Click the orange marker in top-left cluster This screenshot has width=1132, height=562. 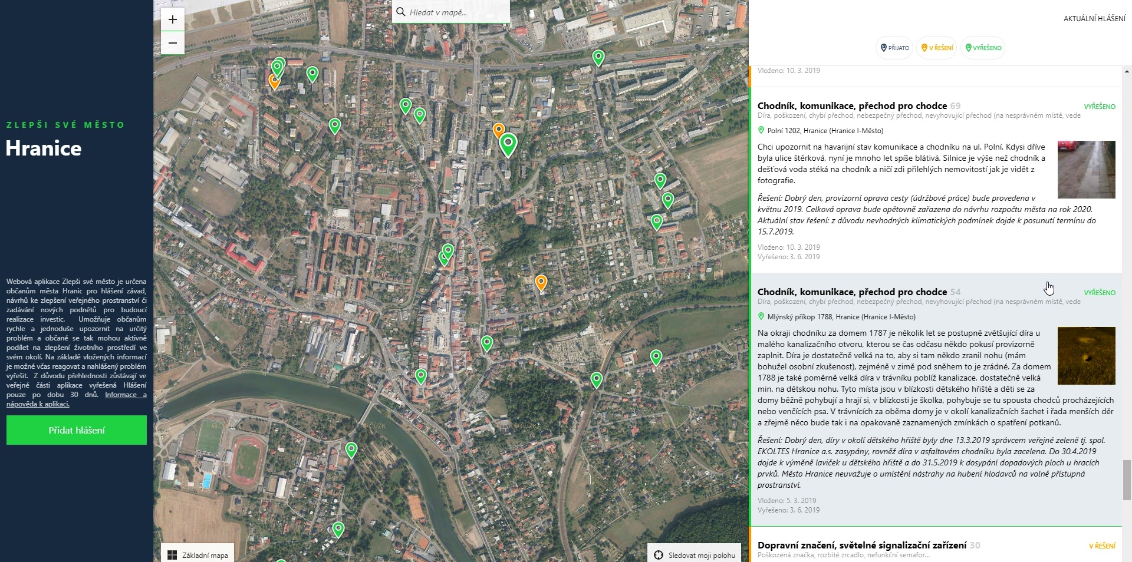click(274, 81)
